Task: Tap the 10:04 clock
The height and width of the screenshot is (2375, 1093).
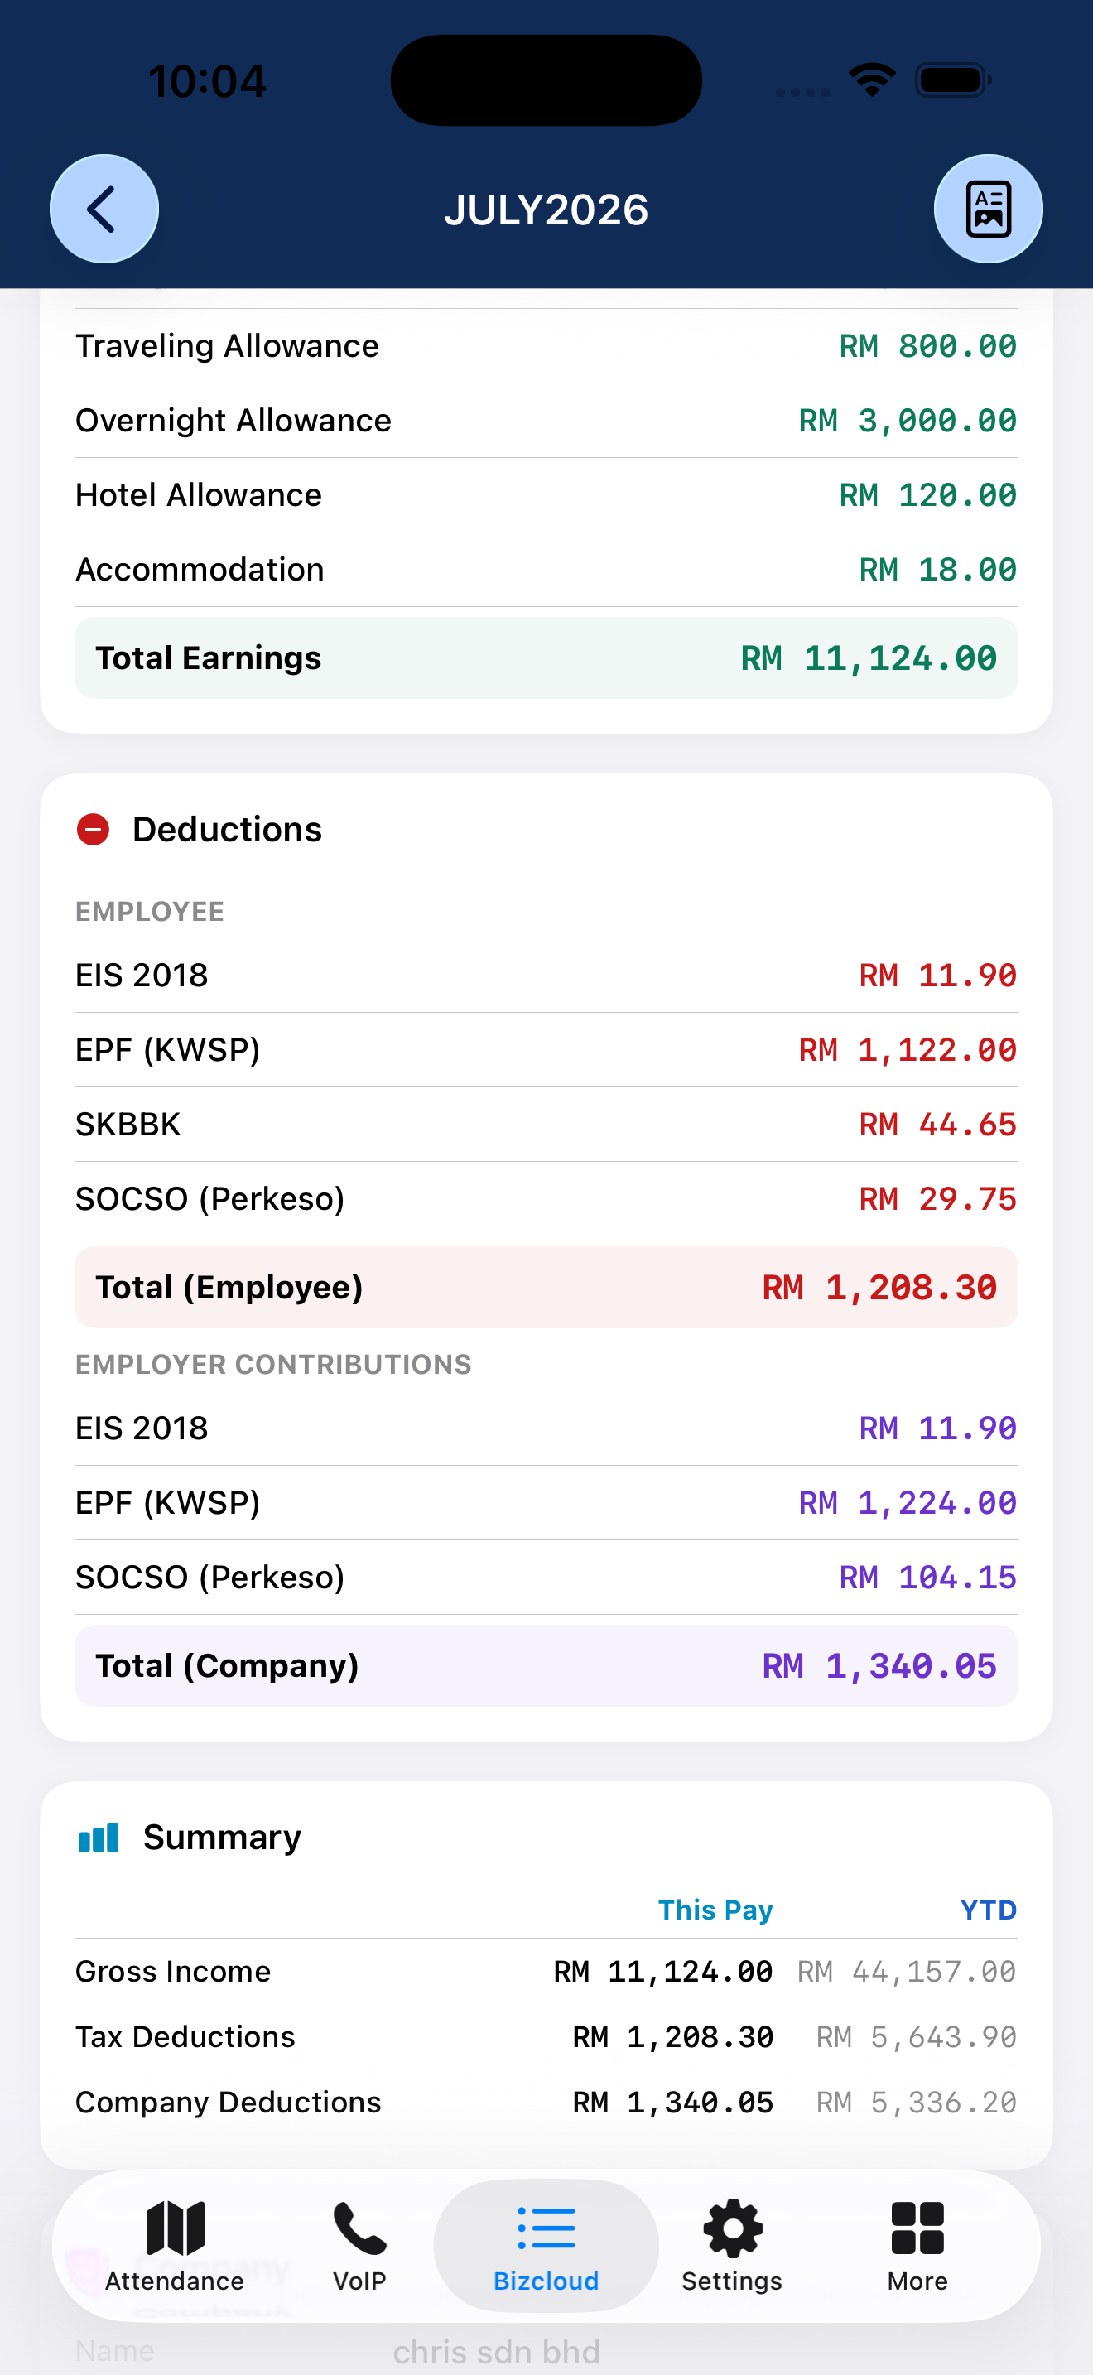Action: pyautogui.click(x=207, y=81)
